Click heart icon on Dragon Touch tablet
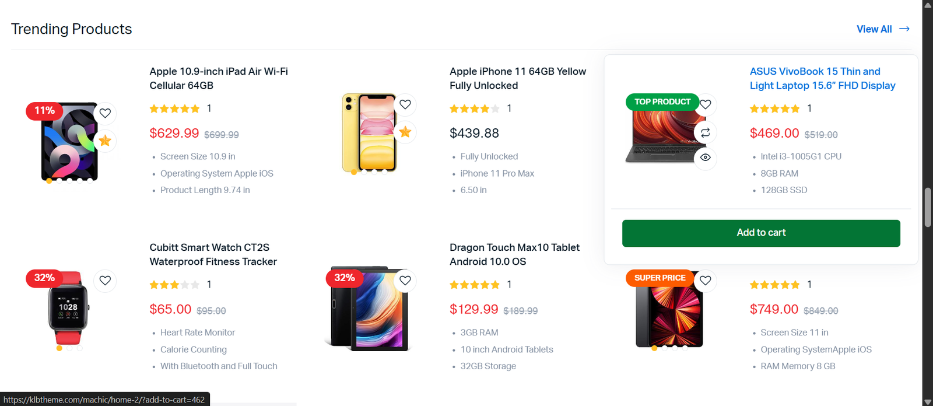This screenshot has width=933, height=406. click(x=405, y=281)
